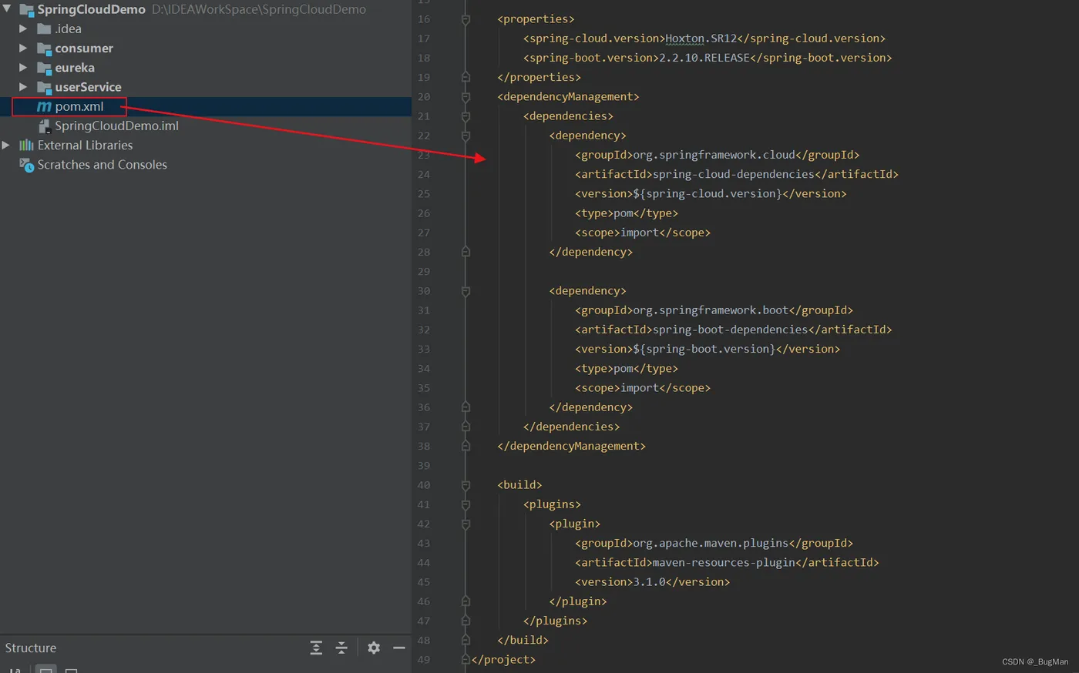The height and width of the screenshot is (673, 1079).
Task: Select the userService module in project tree
Action: pyautogui.click(x=88, y=87)
